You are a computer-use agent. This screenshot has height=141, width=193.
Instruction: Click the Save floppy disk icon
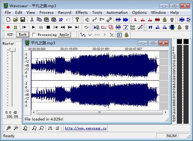(x=23, y=20)
